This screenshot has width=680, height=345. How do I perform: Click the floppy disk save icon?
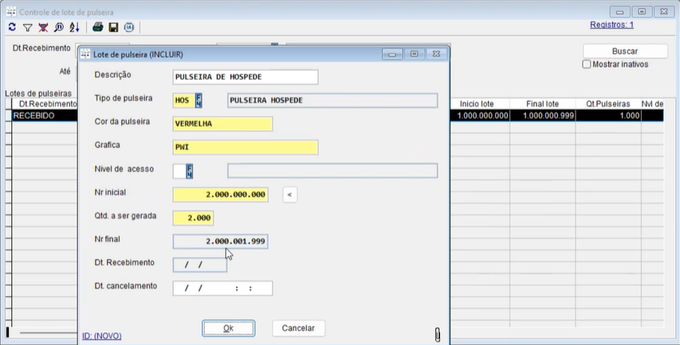tap(113, 27)
